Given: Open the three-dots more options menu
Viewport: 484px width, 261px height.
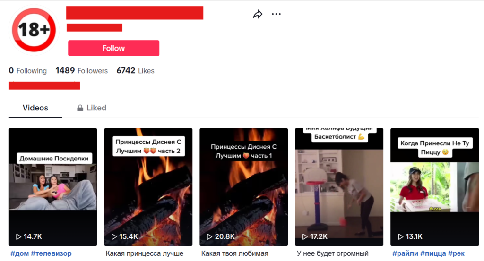Looking at the screenshot, I should pyautogui.click(x=276, y=14).
